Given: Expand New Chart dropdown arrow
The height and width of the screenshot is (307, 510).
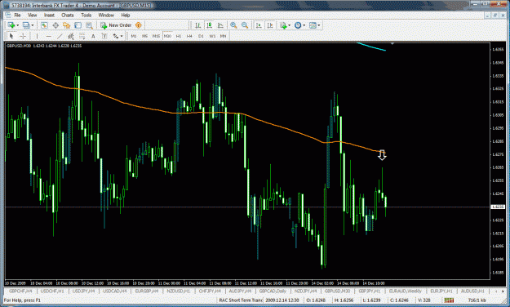Looking at the screenshot, I should pyautogui.click(x=18, y=25).
